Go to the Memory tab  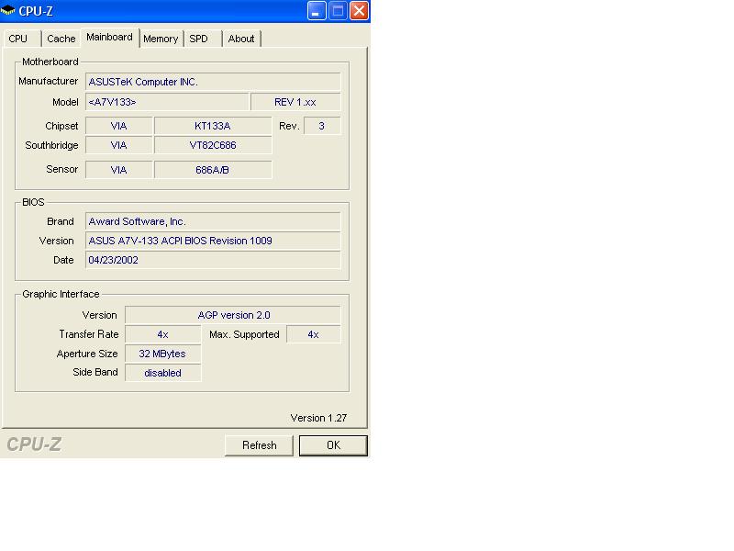click(161, 39)
